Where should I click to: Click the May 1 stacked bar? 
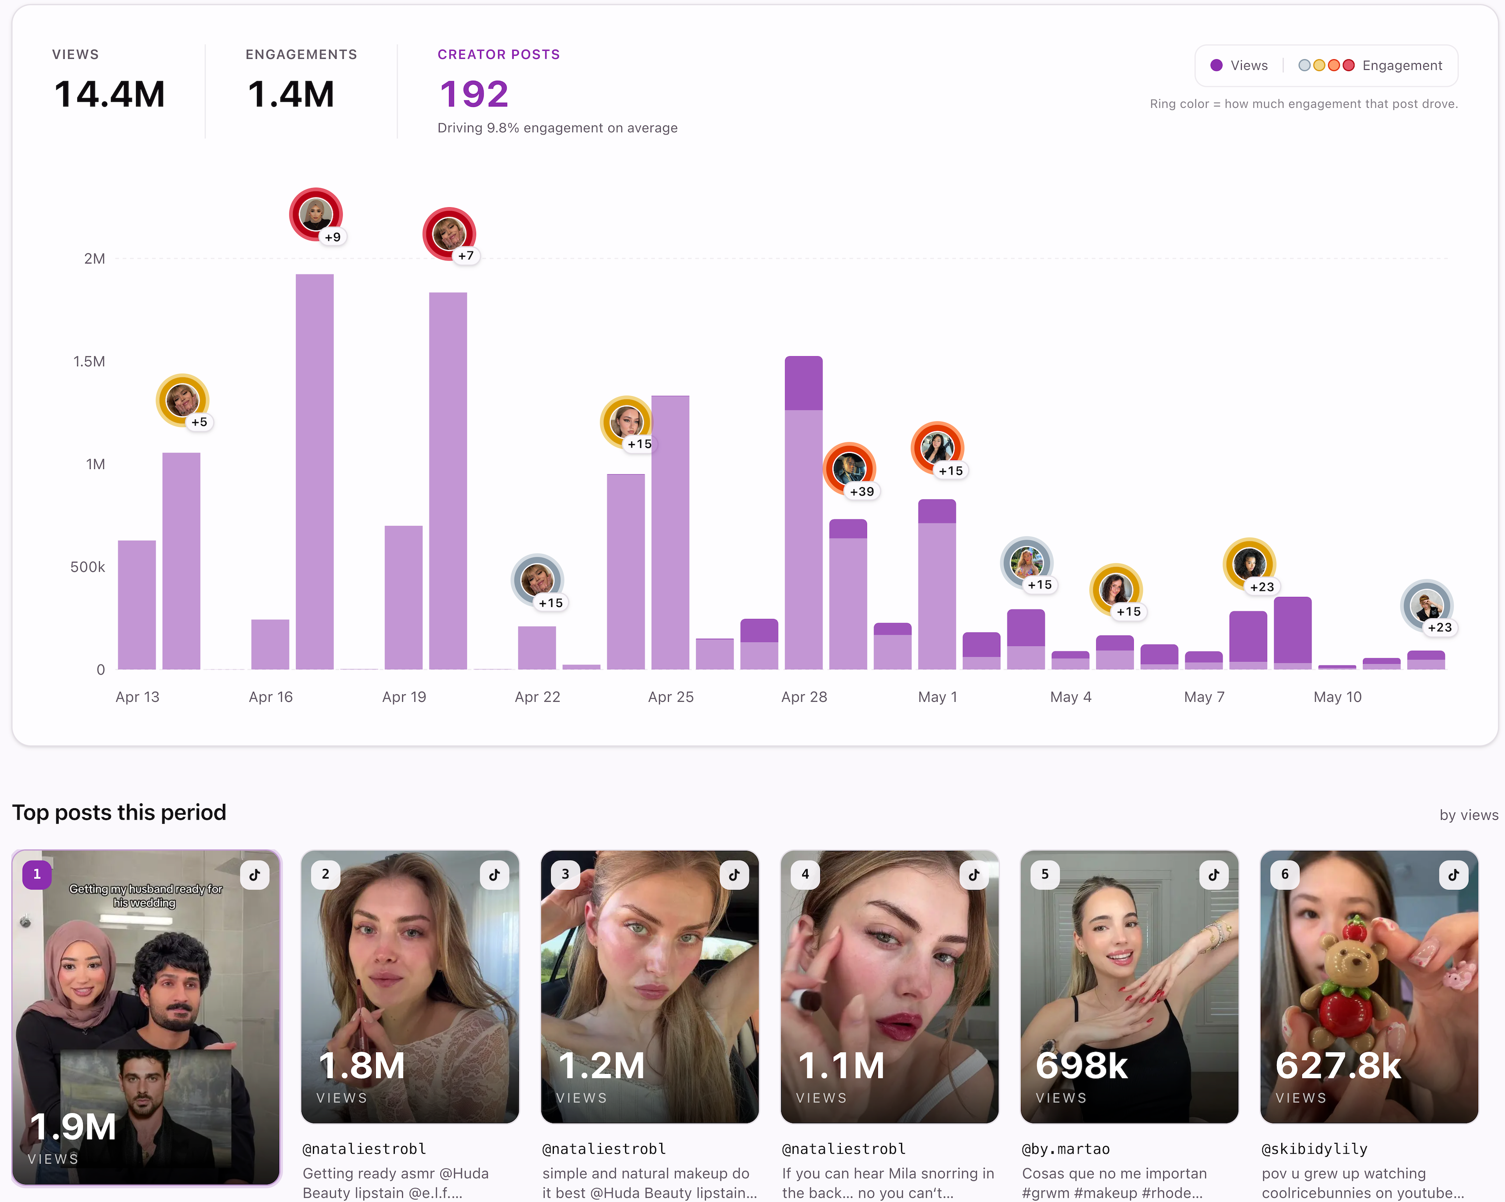(937, 584)
